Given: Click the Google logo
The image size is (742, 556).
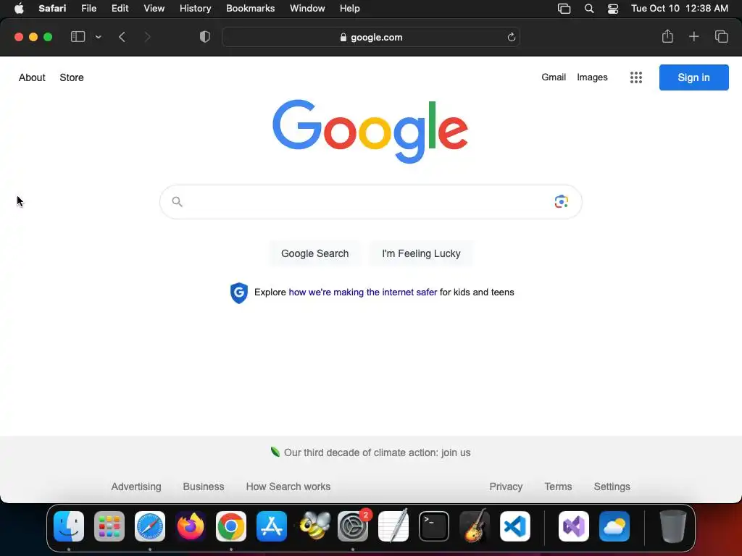Looking at the screenshot, I should (x=370, y=131).
